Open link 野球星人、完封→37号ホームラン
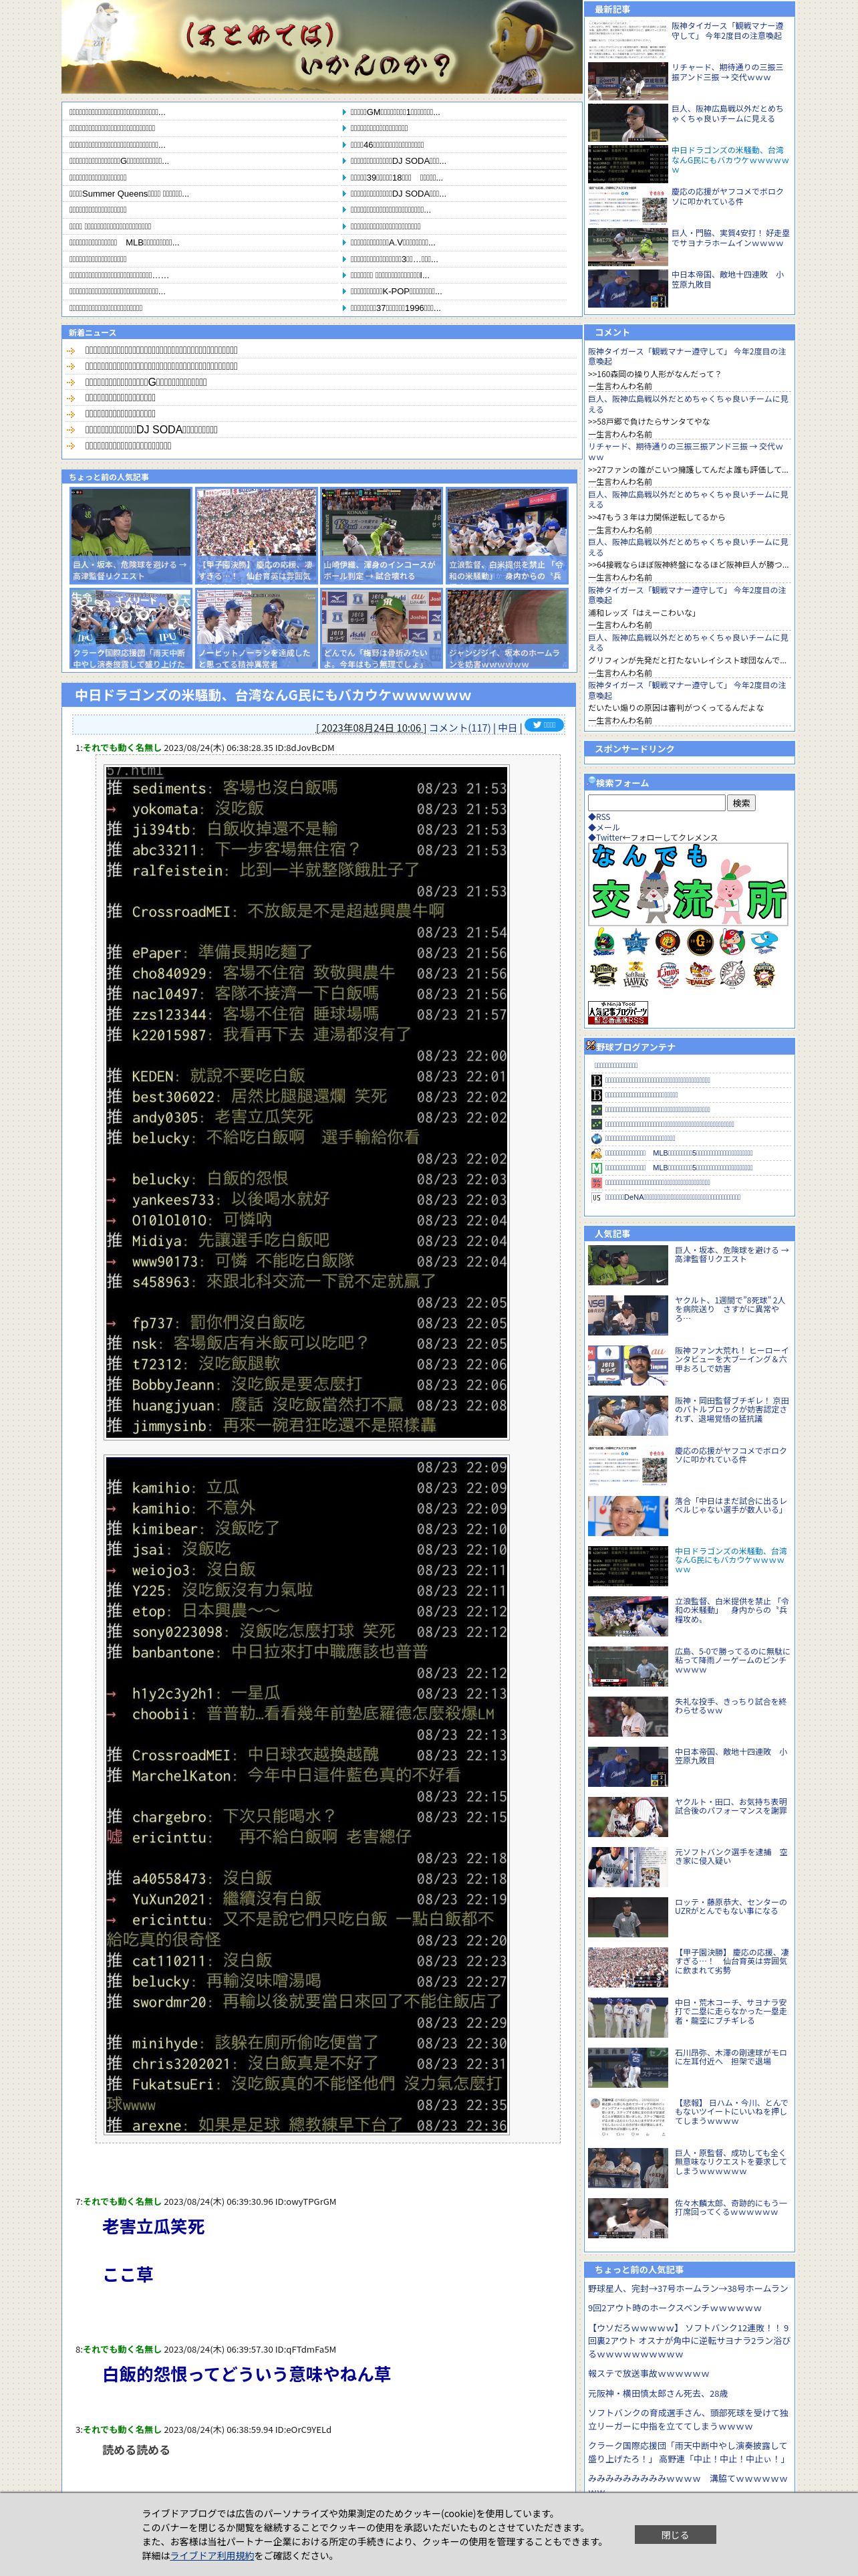Viewport: 858px width, 2576px height. pyautogui.click(x=687, y=2287)
